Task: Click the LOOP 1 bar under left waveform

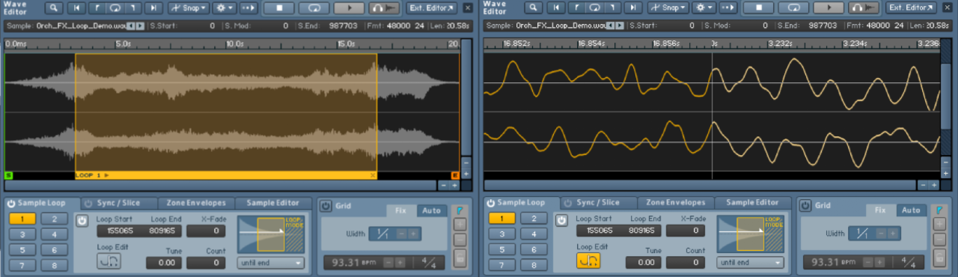Action: 226,175
